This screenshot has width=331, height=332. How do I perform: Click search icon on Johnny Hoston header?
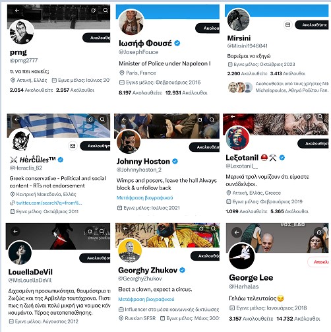(x=212, y=120)
